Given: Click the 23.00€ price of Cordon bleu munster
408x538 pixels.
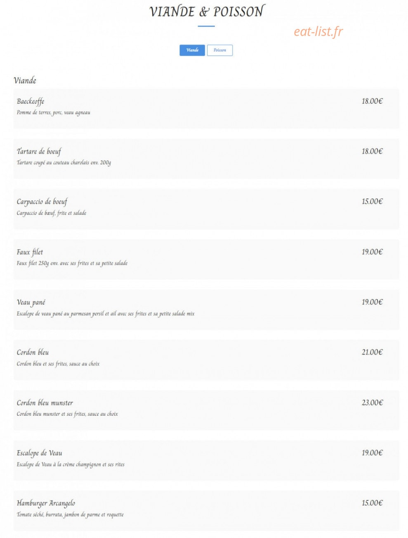Looking at the screenshot, I should pos(372,402).
